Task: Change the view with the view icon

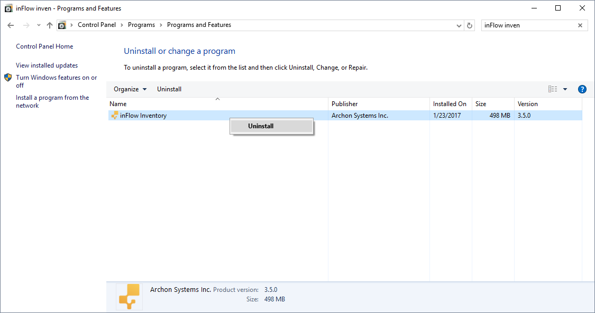Action: click(x=553, y=89)
